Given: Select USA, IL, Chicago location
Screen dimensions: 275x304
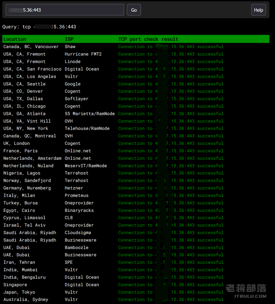Looking at the screenshot, I should [24, 106].
